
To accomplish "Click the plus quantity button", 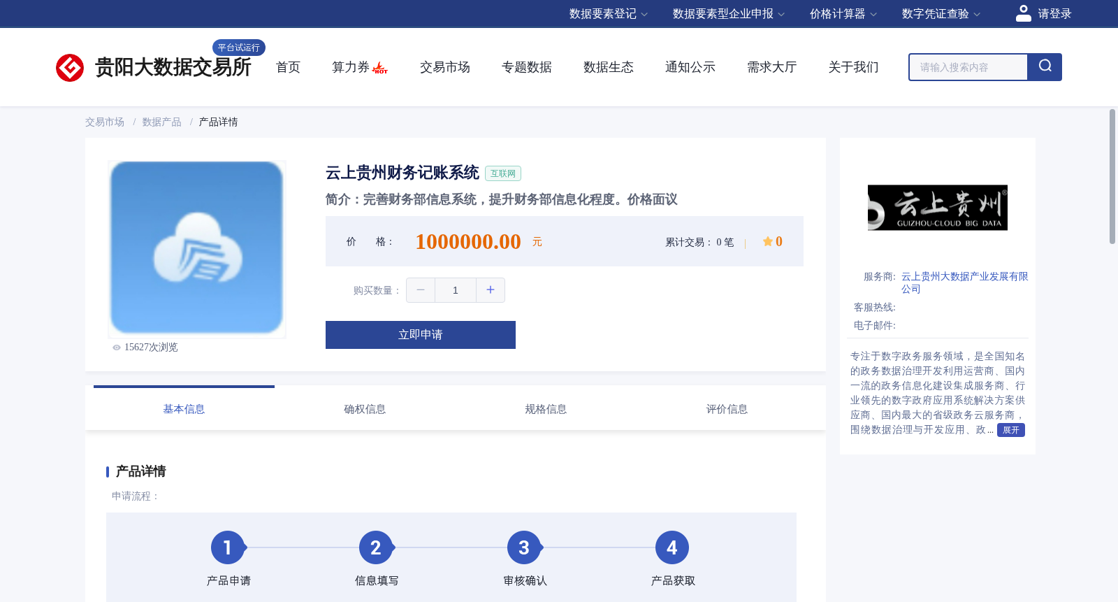I will pyautogui.click(x=491, y=290).
